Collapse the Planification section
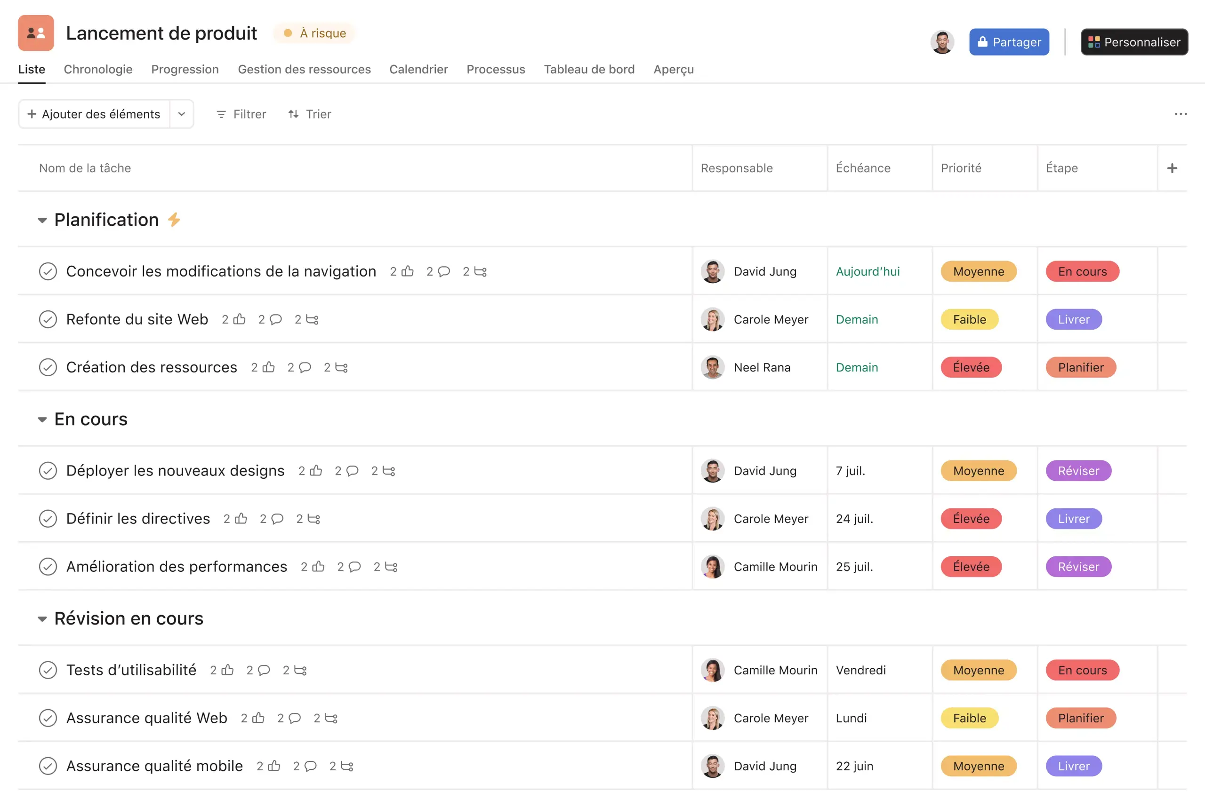The height and width of the screenshot is (799, 1205). click(x=43, y=220)
